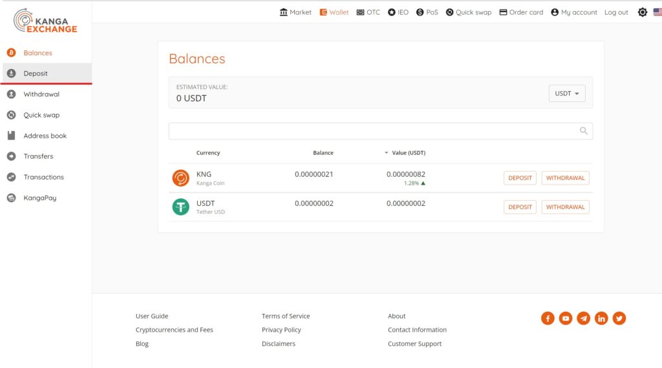The image size is (662, 368).
Task: Click the KNG Kanga Coin logo
Action: pos(181,178)
